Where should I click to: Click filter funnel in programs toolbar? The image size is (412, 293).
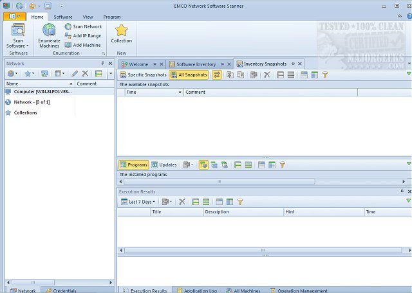(x=283, y=164)
